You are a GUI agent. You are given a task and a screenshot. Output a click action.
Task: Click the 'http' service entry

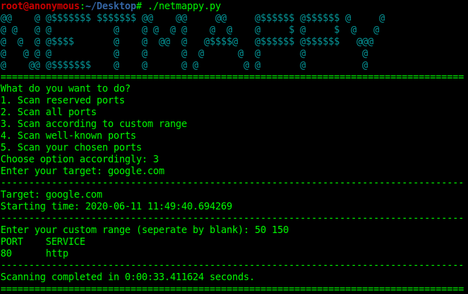point(57,254)
